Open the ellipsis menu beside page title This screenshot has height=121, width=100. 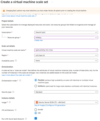pos(52,2)
